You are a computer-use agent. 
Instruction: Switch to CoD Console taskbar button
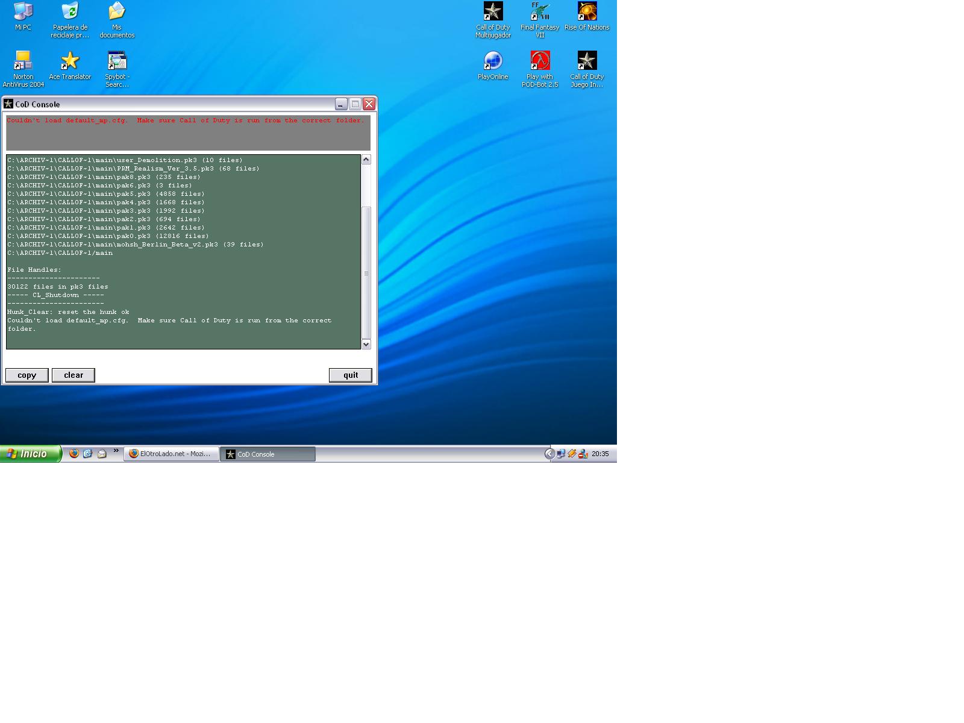pyautogui.click(x=268, y=454)
